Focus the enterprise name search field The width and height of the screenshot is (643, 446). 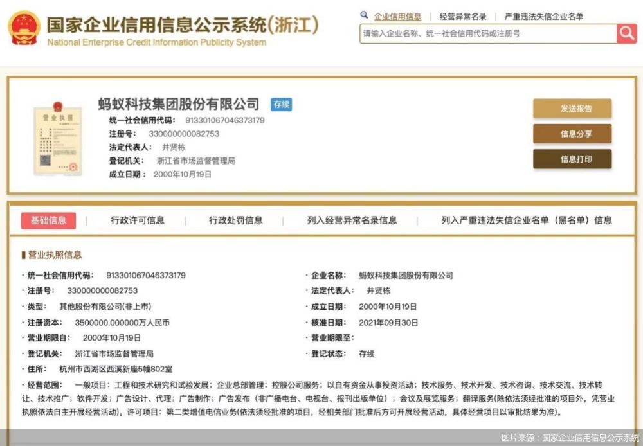pyautogui.click(x=488, y=33)
